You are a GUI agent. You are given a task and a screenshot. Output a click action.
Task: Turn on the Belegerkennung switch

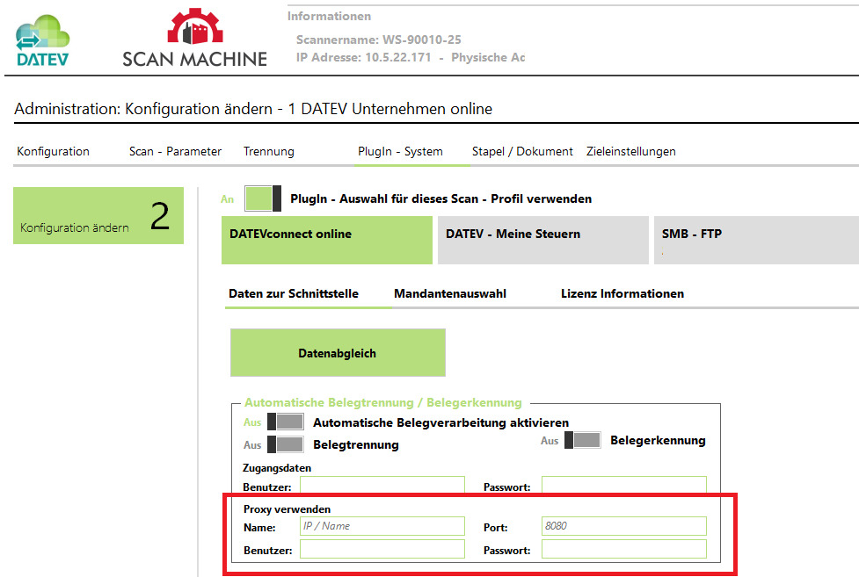(x=583, y=440)
